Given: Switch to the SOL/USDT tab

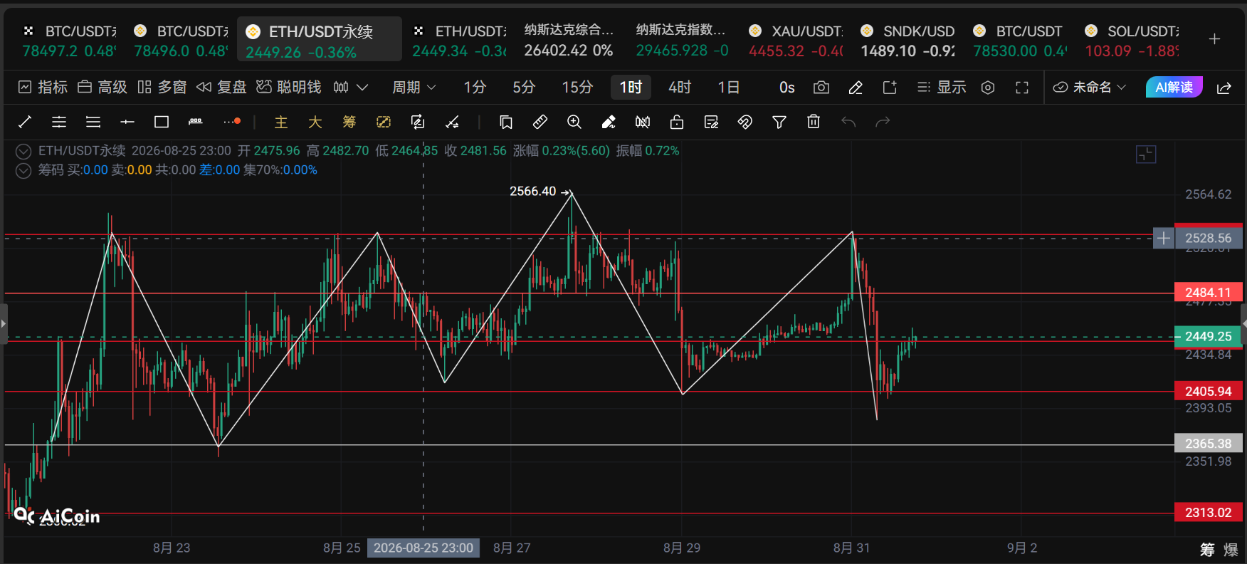Looking at the screenshot, I should 1132,41.
